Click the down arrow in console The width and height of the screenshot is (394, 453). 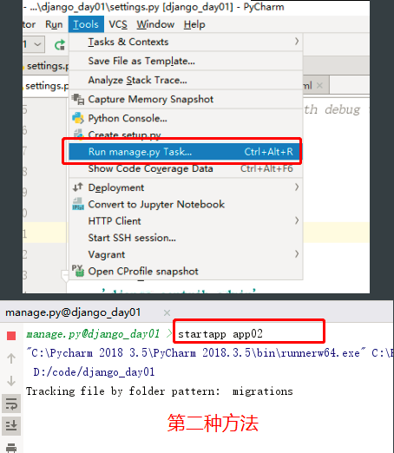coord(11,381)
